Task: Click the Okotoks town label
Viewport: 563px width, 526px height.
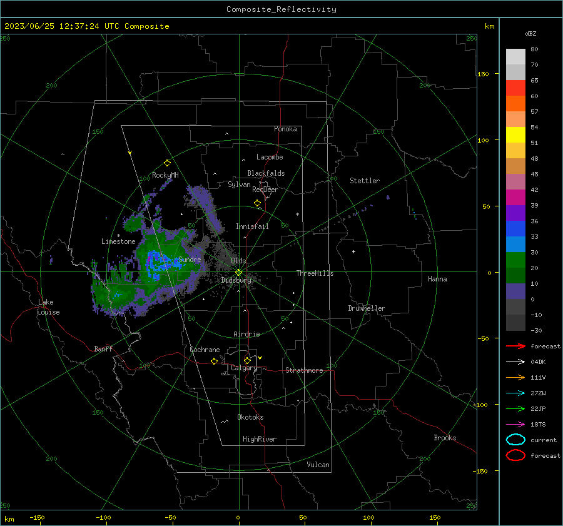Action: tap(250, 417)
